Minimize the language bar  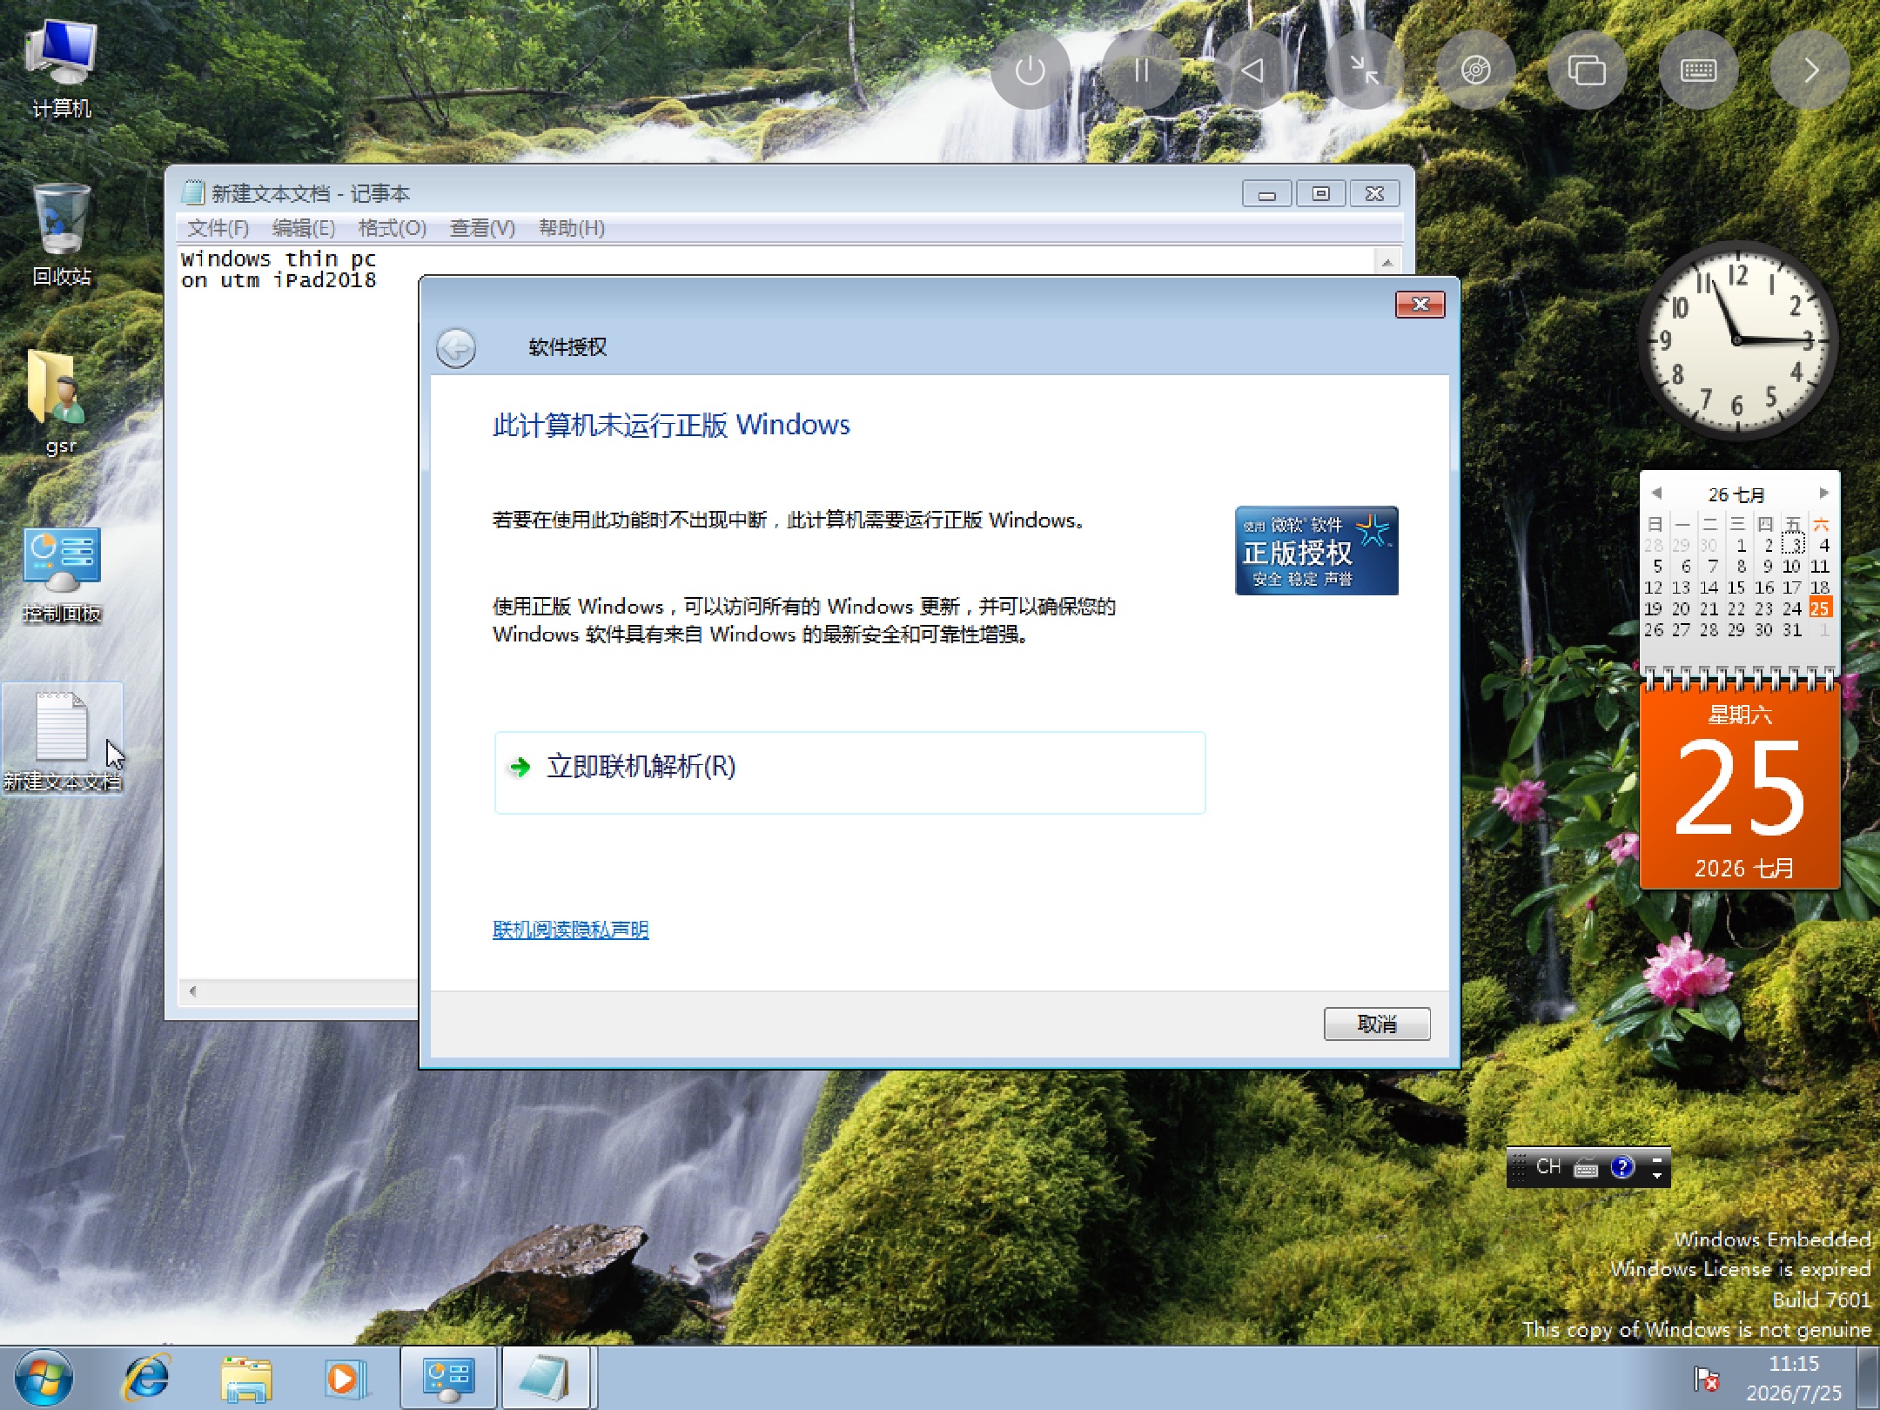click(1657, 1160)
